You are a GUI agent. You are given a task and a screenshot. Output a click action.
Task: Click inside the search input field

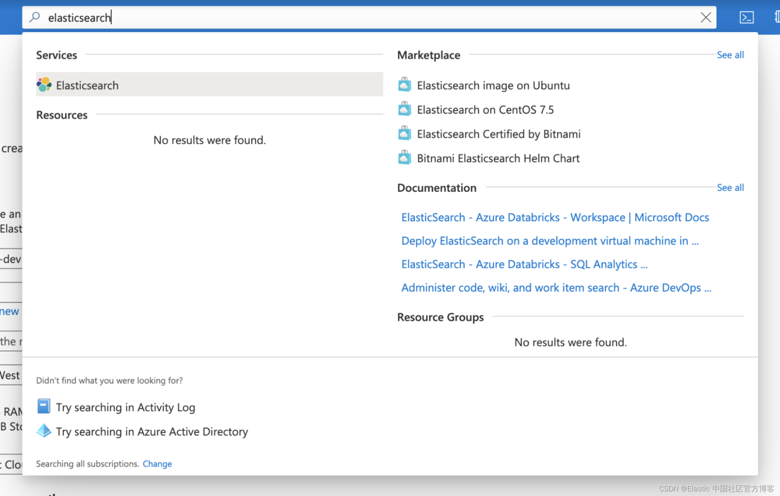click(273, 17)
